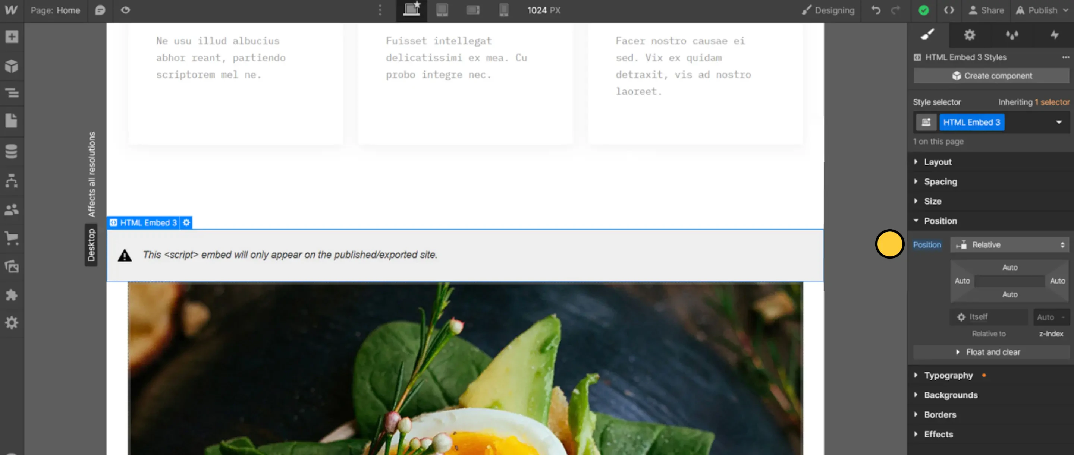
Task: Open the CMS collections database icon
Action: (x=12, y=151)
